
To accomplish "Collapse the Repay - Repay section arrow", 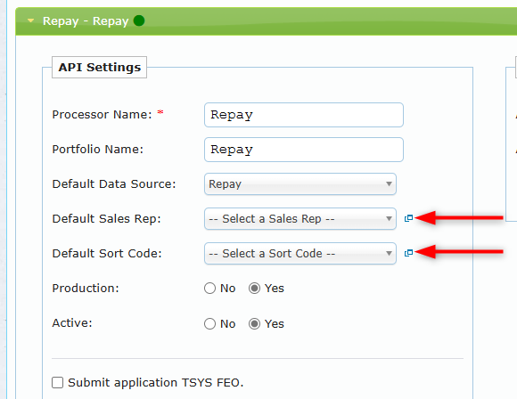I will click(x=30, y=20).
